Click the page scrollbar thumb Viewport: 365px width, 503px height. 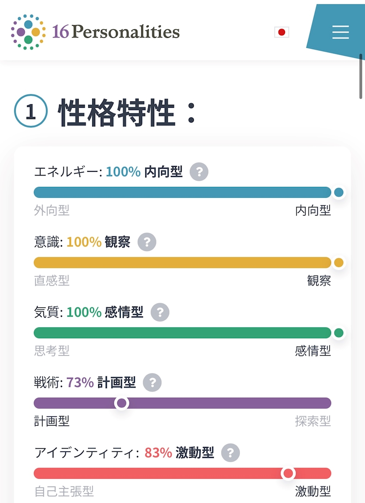pyautogui.click(x=361, y=77)
